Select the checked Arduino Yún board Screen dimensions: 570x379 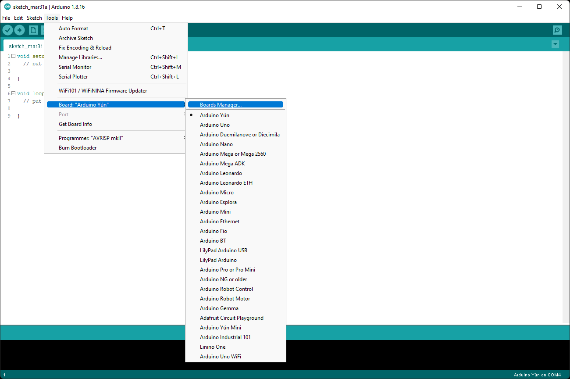click(x=235, y=115)
